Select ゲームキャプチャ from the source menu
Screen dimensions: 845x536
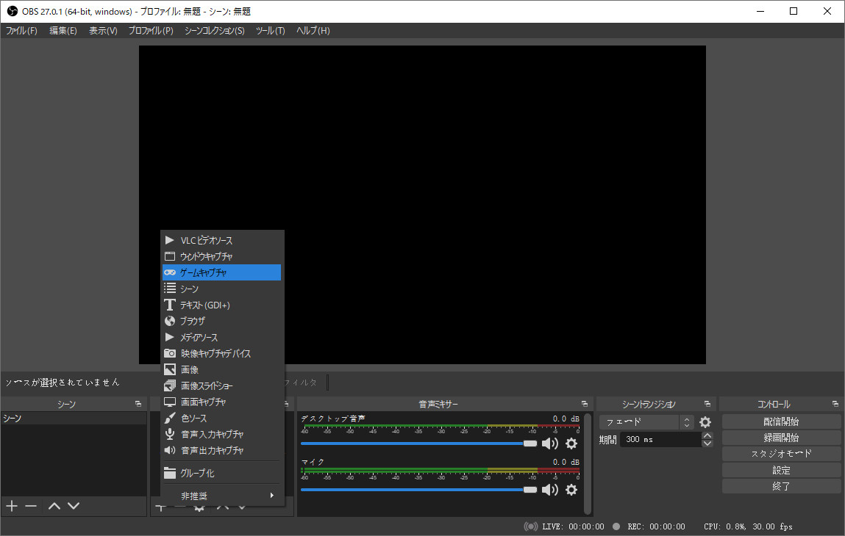(x=221, y=272)
